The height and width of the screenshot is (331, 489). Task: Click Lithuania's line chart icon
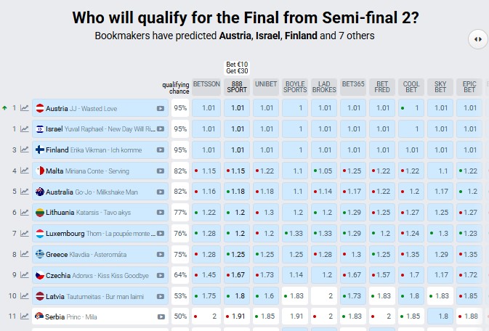coord(24,213)
